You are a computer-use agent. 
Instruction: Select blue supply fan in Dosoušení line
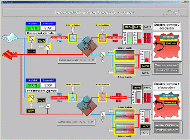(x=73, y=38)
